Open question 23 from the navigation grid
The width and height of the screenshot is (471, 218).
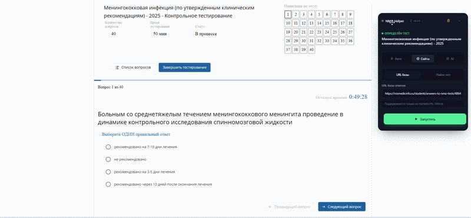pos(319,32)
